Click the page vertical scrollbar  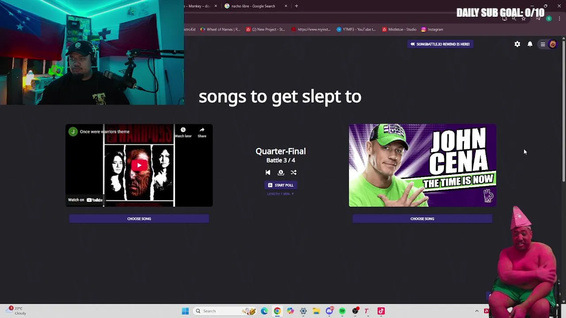click(564, 110)
